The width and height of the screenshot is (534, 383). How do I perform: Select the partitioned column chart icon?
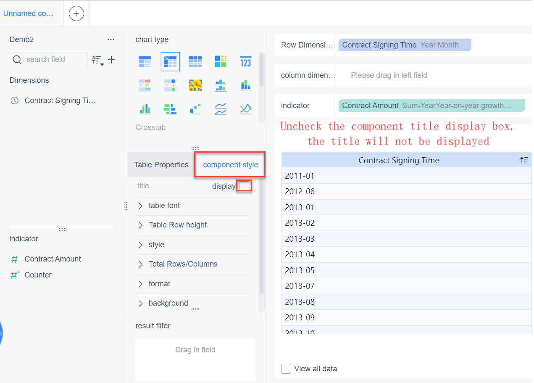221,86
